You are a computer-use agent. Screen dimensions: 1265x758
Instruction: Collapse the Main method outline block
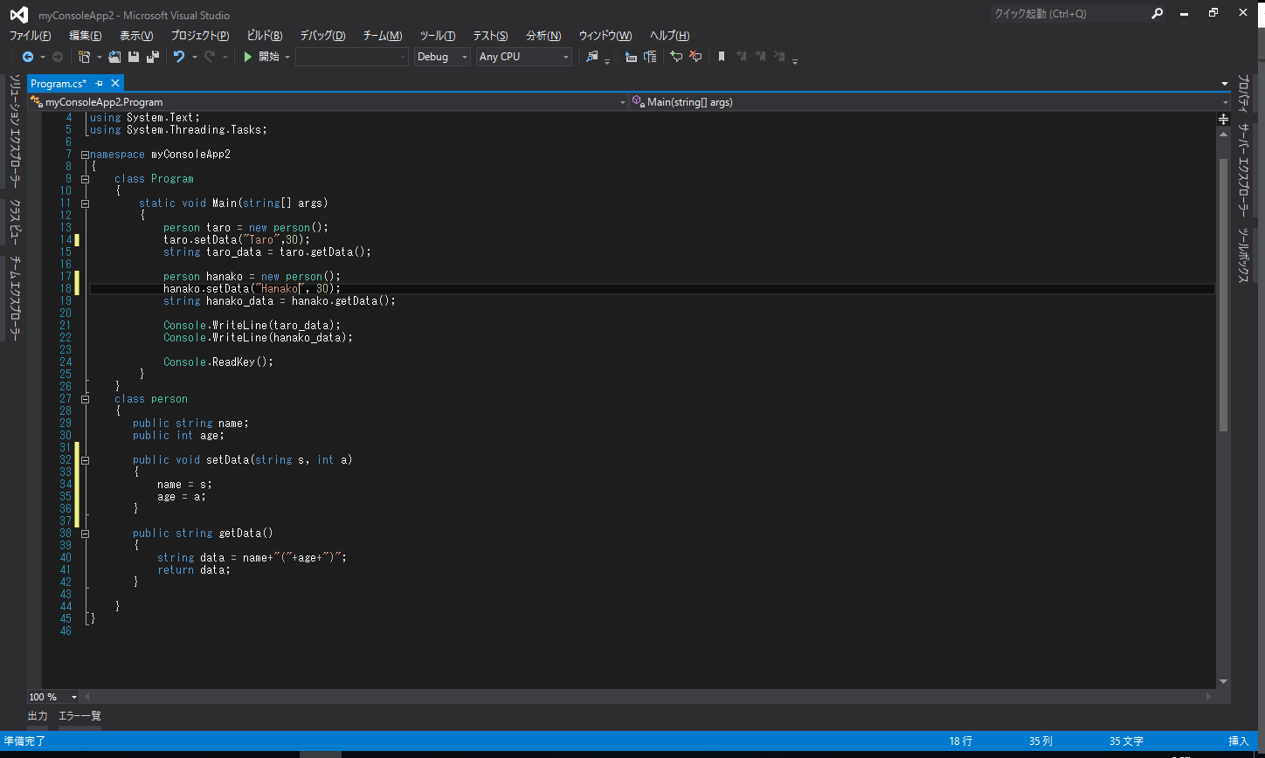coord(85,203)
